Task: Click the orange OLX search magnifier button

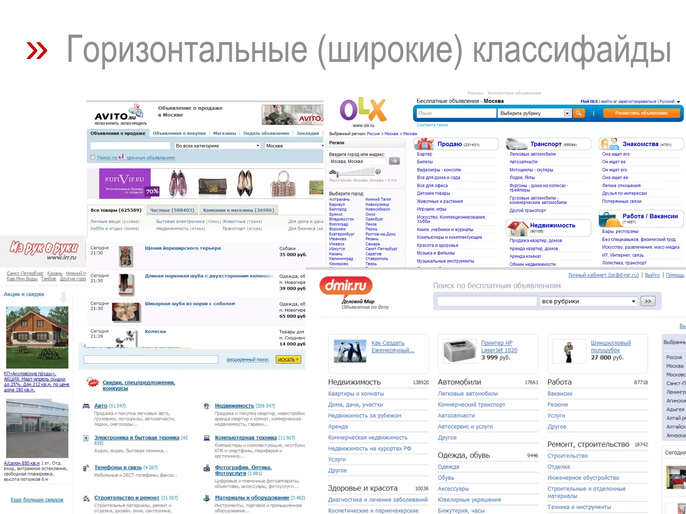Action: tap(578, 113)
